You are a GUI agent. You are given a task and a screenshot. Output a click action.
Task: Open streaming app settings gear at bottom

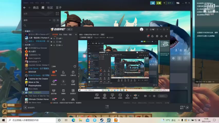click(x=154, y=96)
